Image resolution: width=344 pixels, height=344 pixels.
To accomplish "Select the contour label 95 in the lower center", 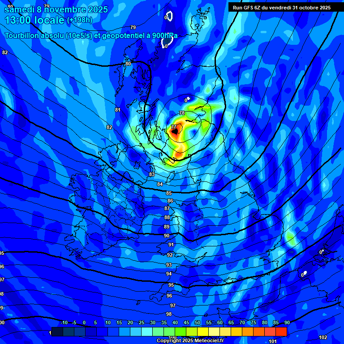I will [x=171, y=285].
